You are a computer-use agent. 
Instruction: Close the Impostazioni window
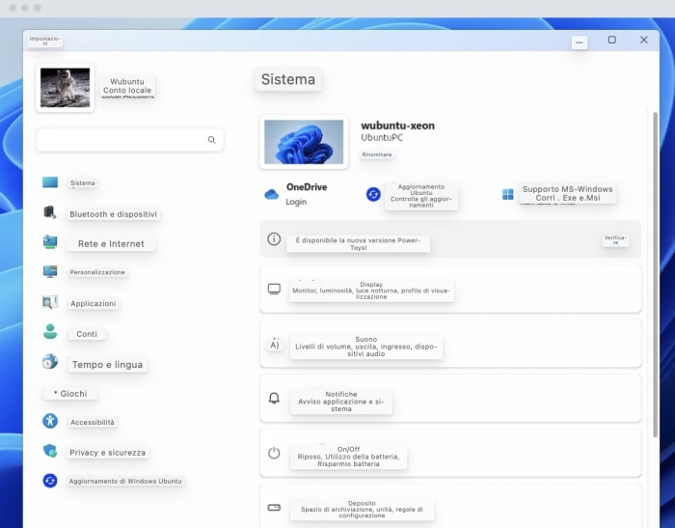[x=644, y=40]
